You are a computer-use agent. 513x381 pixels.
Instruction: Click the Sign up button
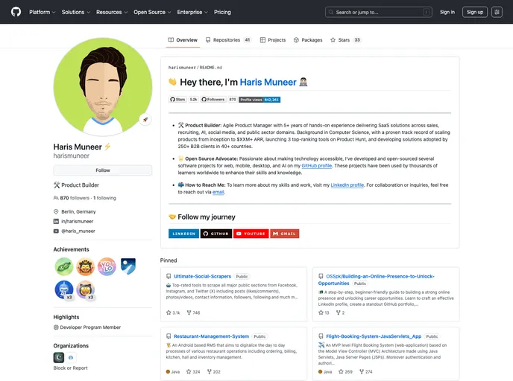pos(474,12)
